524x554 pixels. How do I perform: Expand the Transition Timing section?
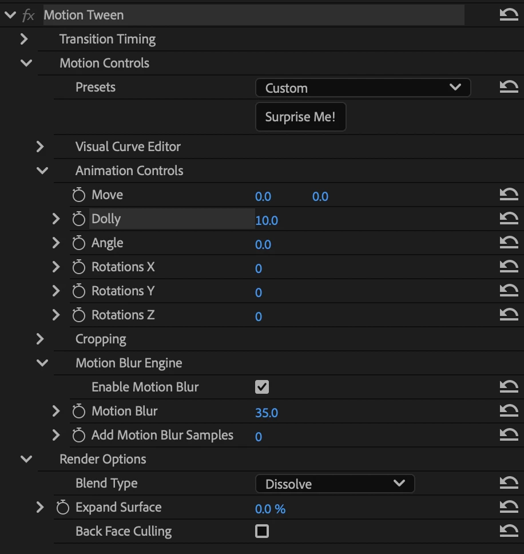pos(23,39)
